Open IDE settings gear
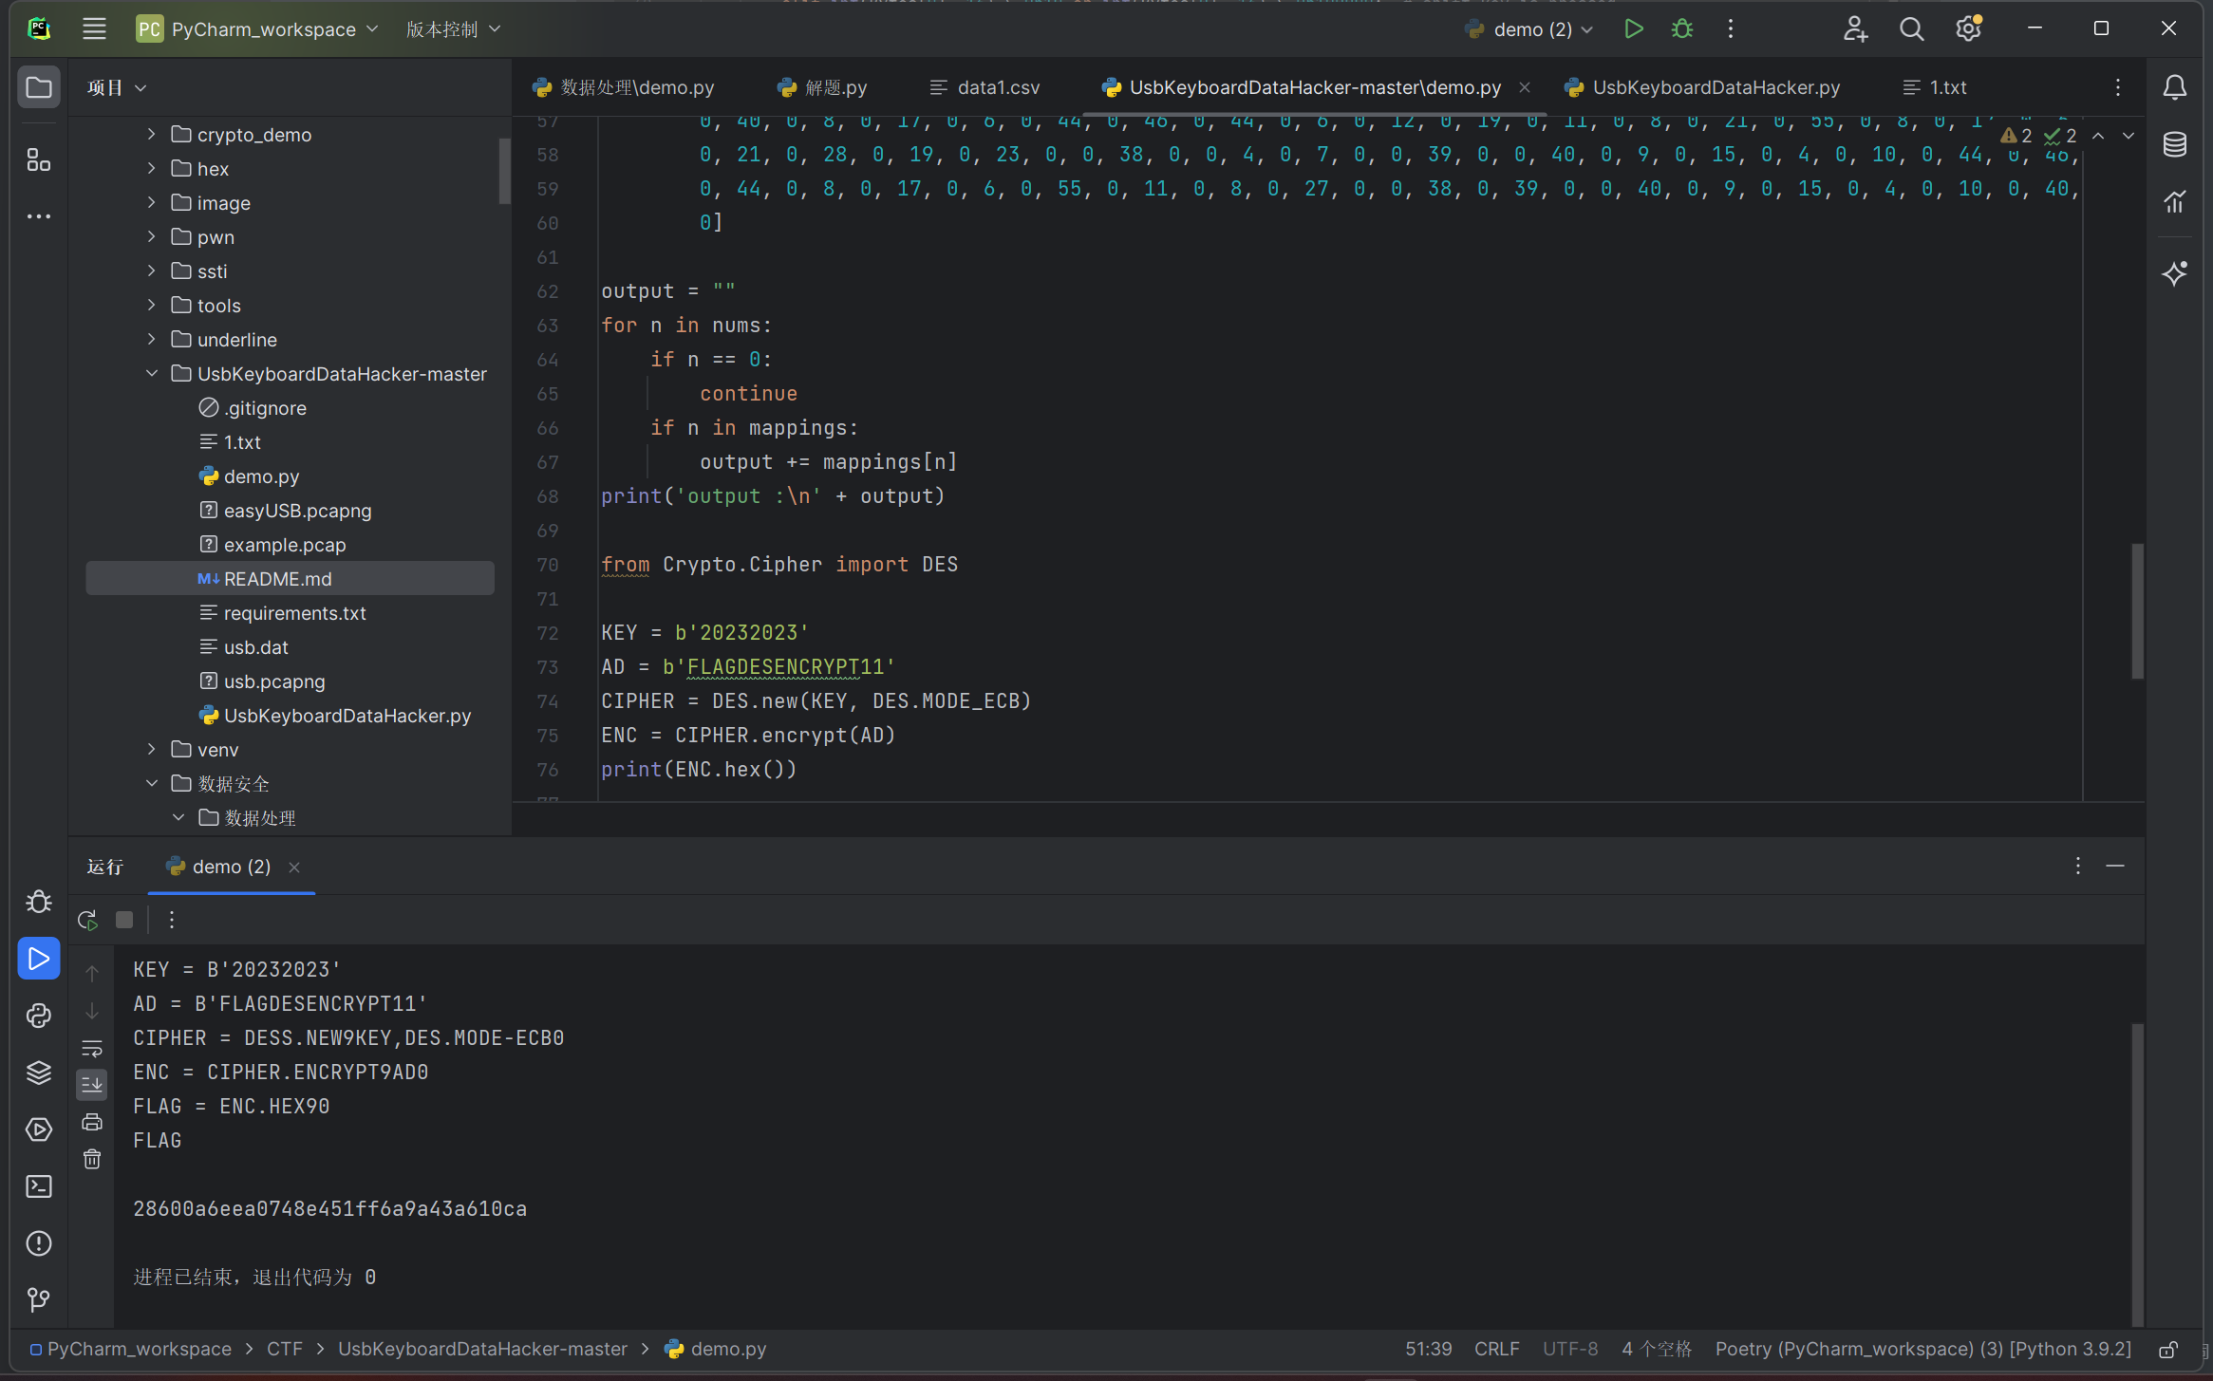This screenshot has height=1381, width=2213. click(1969, 28)
